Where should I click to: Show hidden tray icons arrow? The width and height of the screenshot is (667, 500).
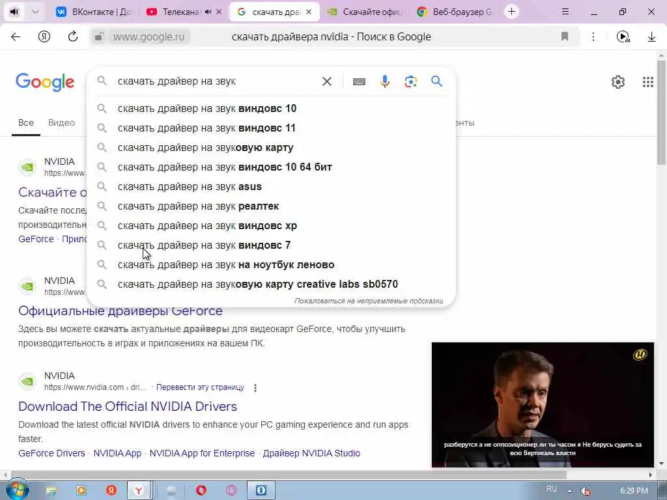tap(569, 491)
